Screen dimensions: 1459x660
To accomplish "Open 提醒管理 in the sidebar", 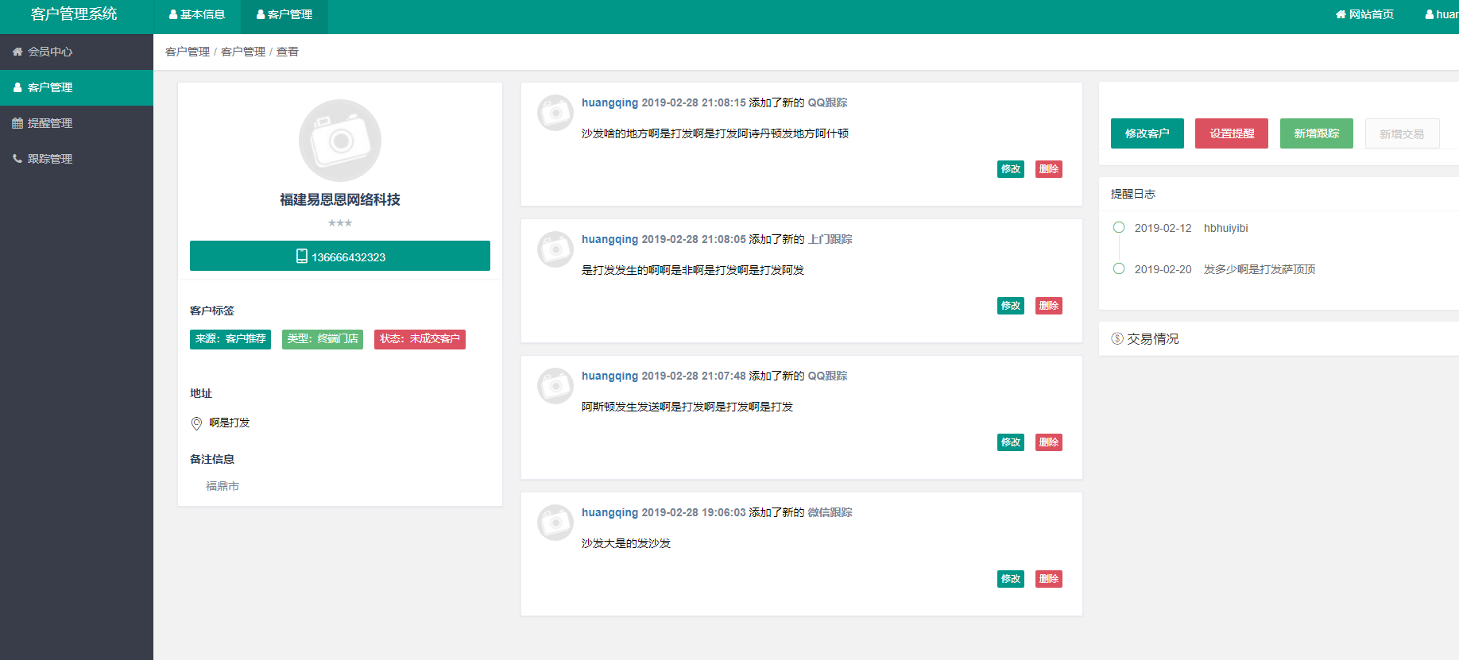I will tap(49, 123).
